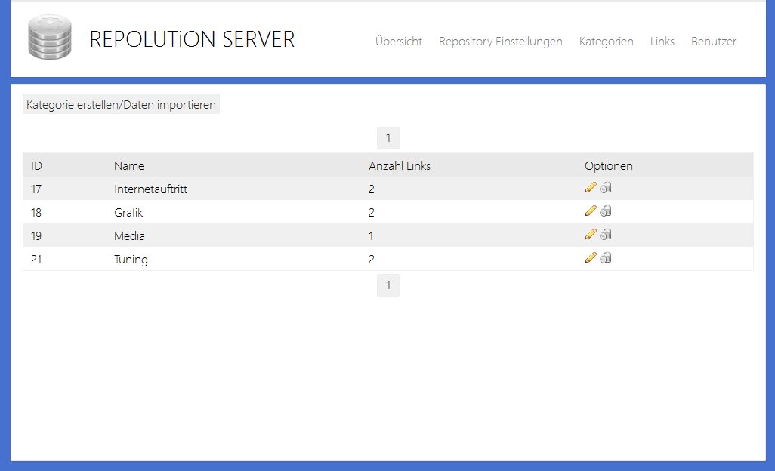
Task: Navigate to Repository Einstellungen
Action: (500, 42)
